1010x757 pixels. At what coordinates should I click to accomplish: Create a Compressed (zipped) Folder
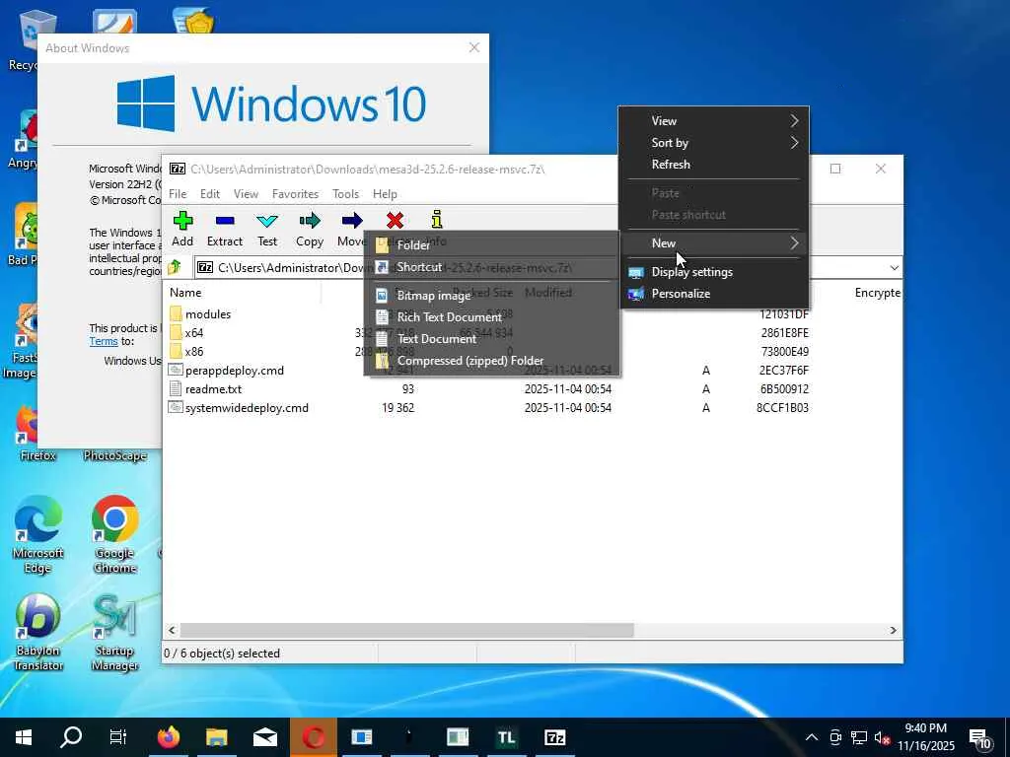pyautogui.click(x=491, y=361)
